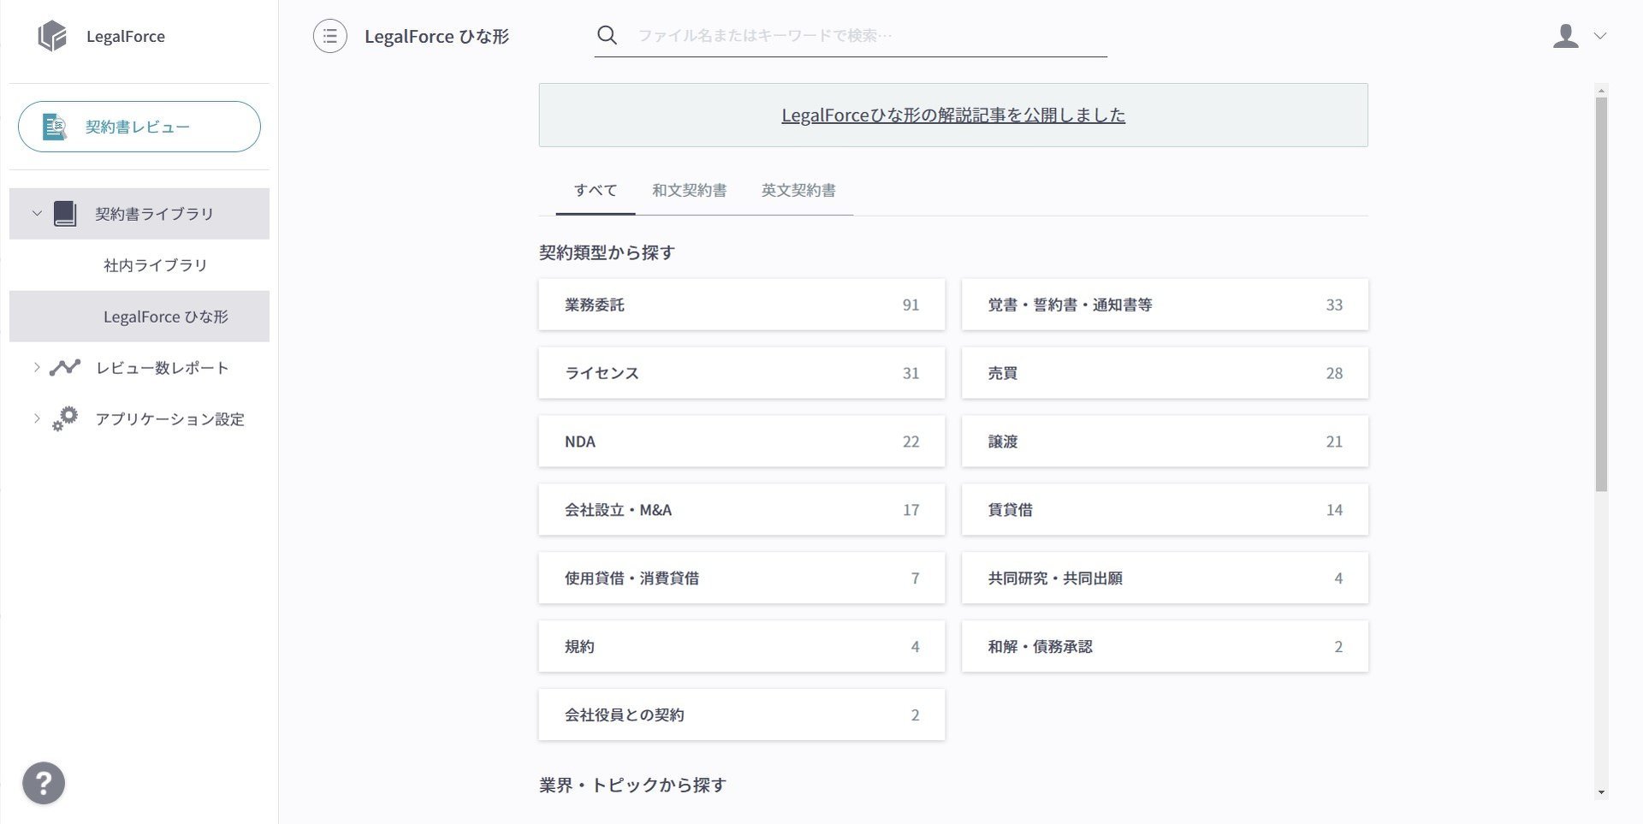Image resolution: width=1643 pixels, height=824 pixels.
Task: Click the レビュー数レポート chart icon
Action: click(65, 368)
